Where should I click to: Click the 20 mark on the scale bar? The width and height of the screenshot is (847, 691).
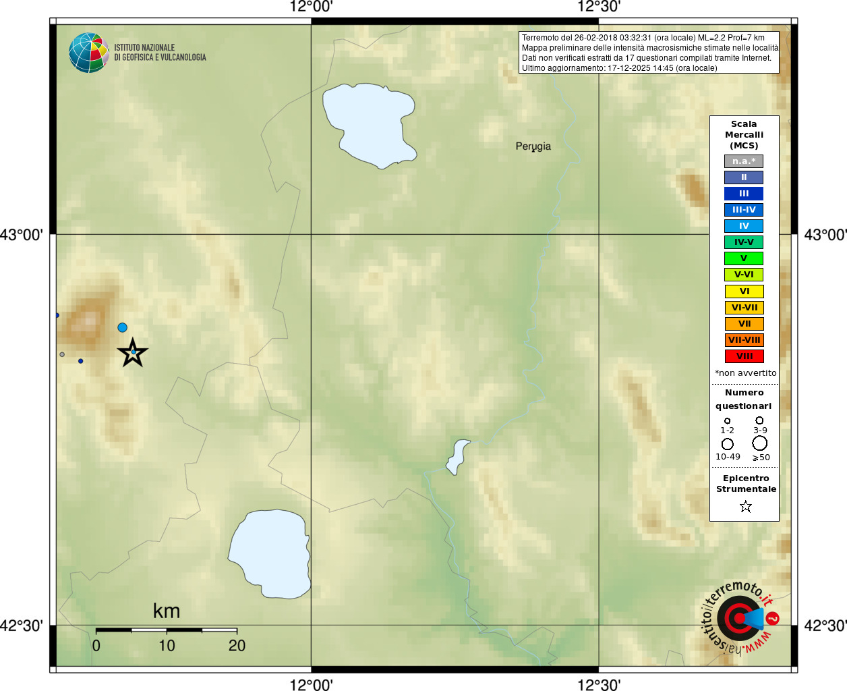click(237, 646)
